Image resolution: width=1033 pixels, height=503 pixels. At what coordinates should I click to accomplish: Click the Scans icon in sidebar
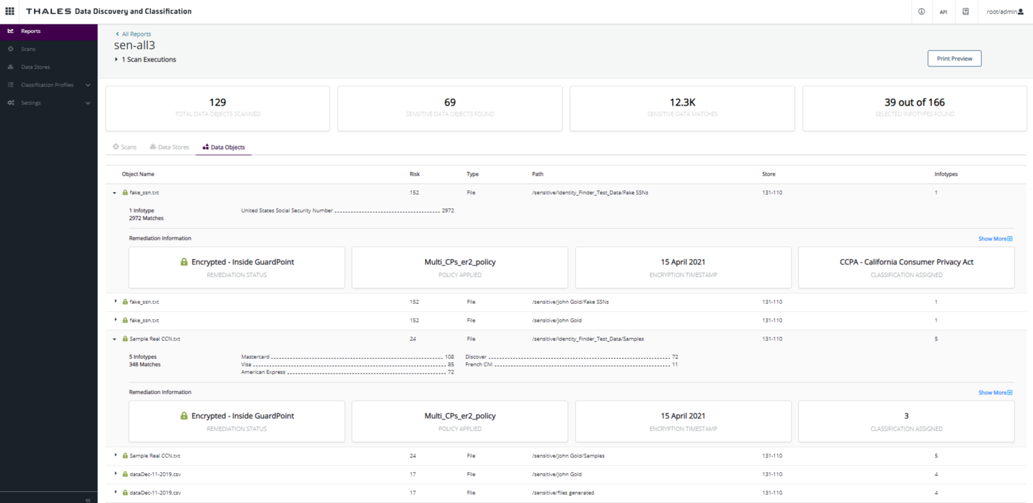[11, 49]
